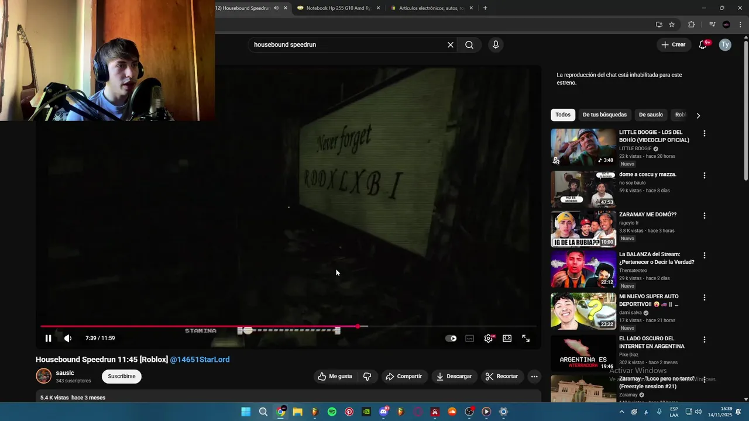Start voice search with the microphone
This screenshot has width=749, height=421.
point(496,44)
